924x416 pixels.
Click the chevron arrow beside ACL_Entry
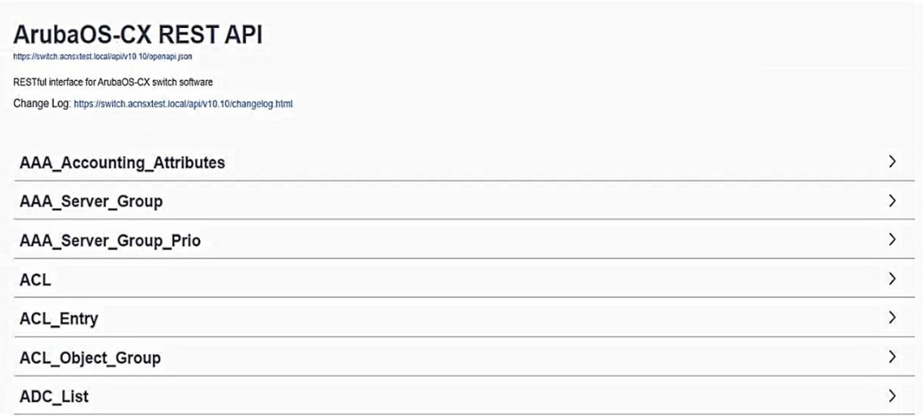(x=891, y=318)
